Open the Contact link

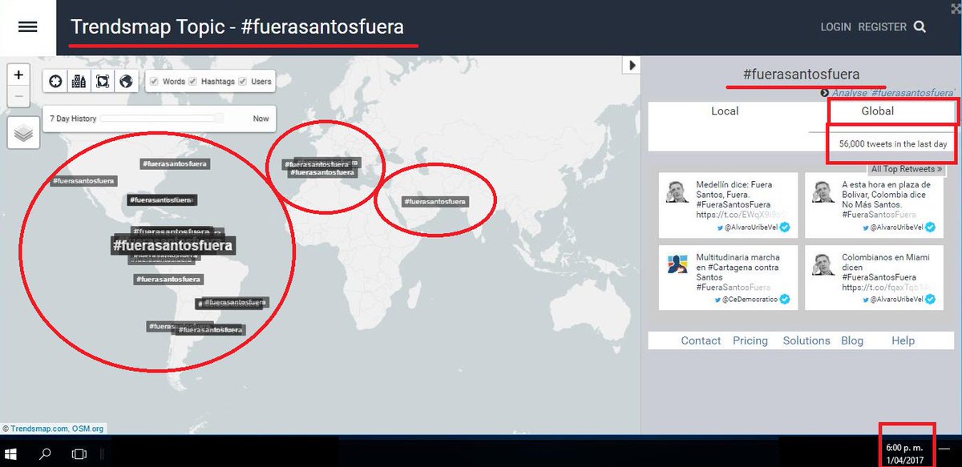click(701, 340)
